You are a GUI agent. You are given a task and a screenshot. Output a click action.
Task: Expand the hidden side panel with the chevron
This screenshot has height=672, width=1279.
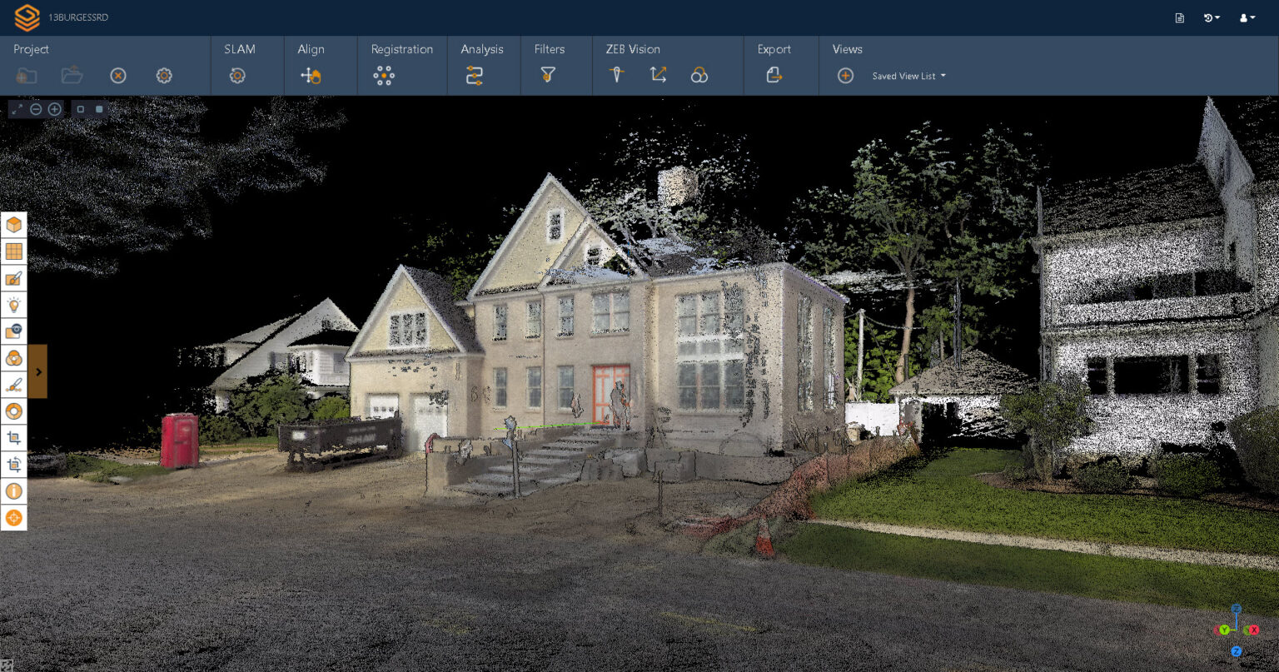pyautogui.click(x=37, y=371)
